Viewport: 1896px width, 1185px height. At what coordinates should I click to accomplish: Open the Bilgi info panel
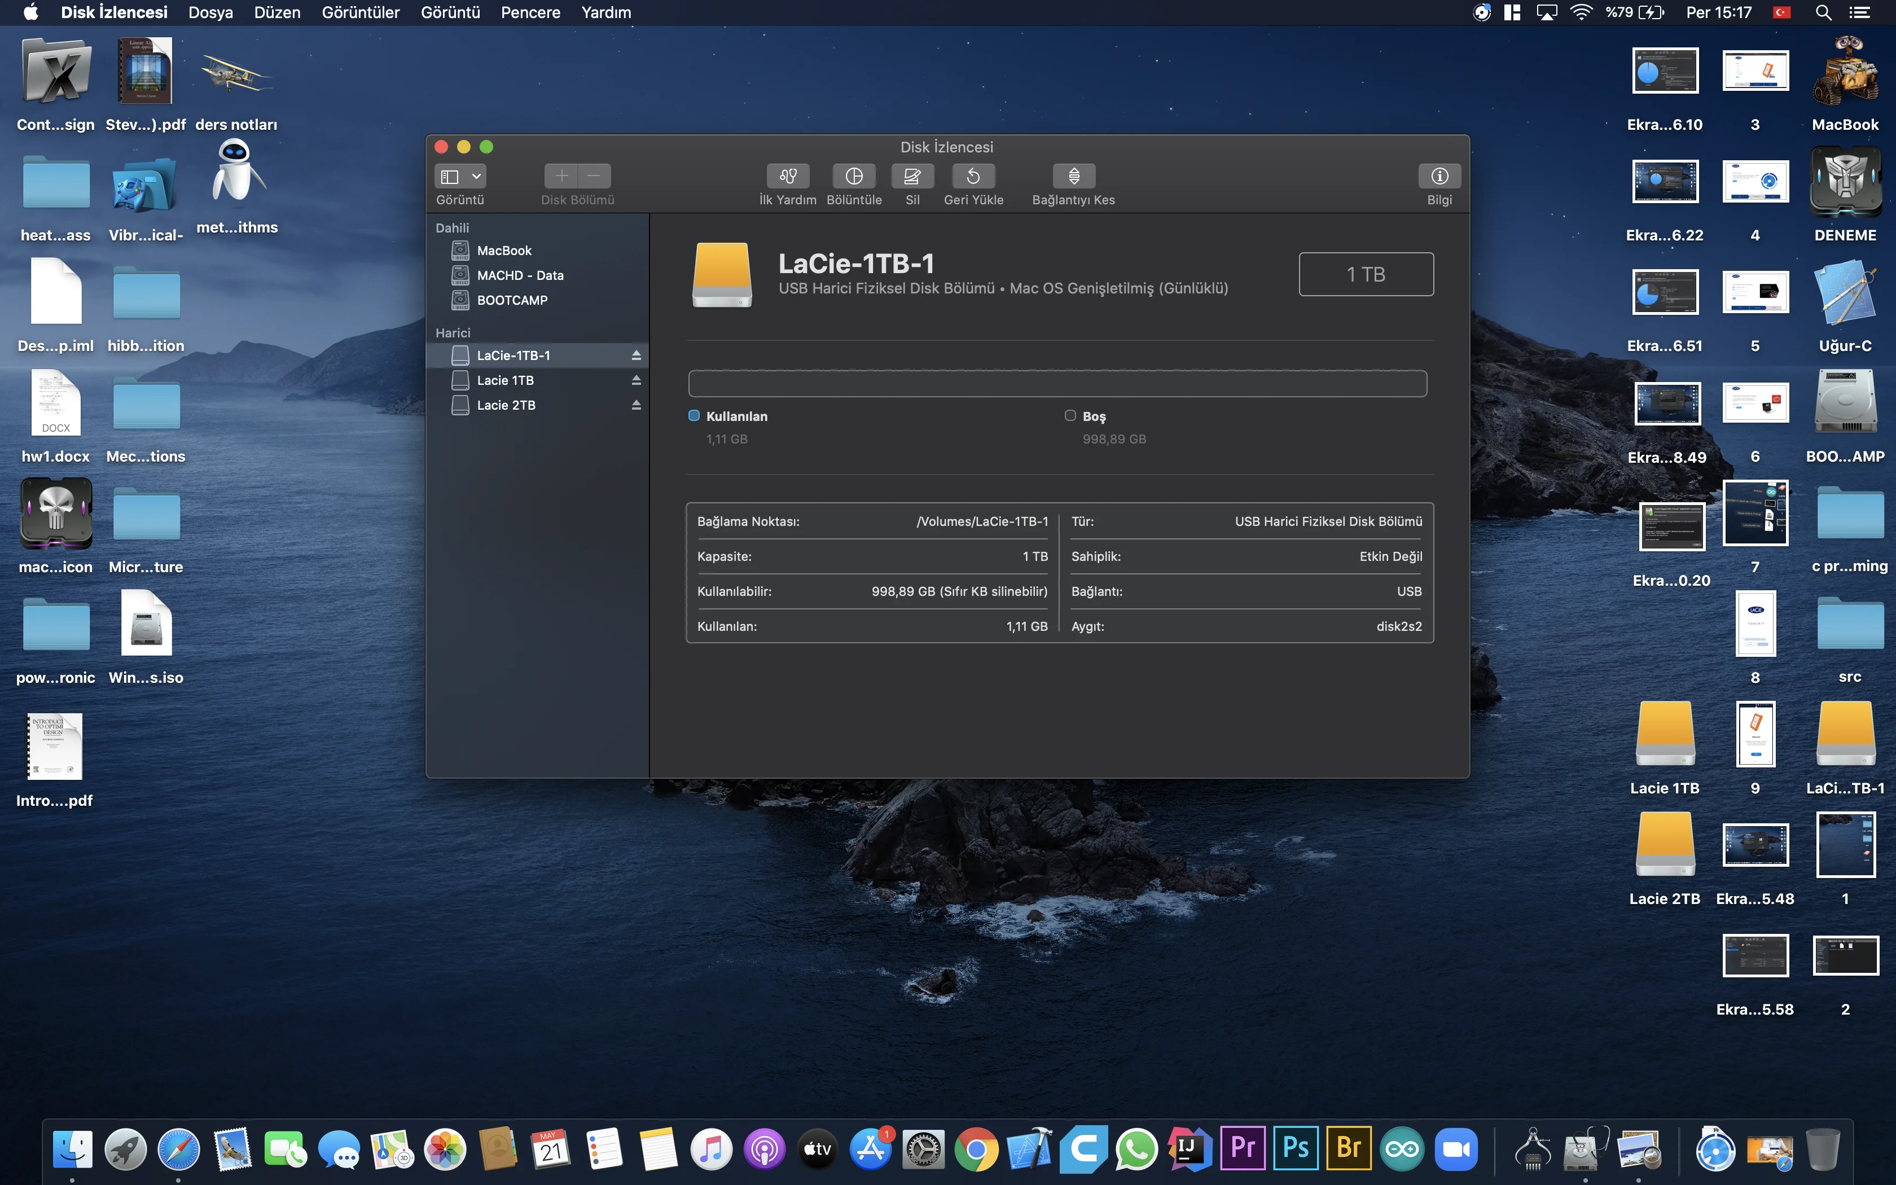pos(1439,176)
